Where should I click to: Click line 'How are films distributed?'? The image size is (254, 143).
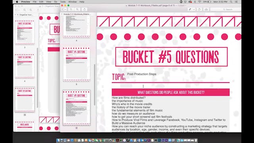tap(129, 98)
